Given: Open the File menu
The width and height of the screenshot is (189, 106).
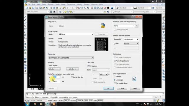Looking at the screenshot, I should coord(29,4).
